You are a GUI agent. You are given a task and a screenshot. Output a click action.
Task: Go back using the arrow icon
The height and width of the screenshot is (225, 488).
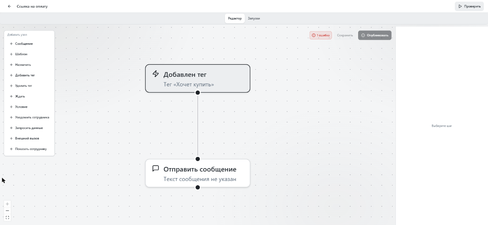click(9, 6)
